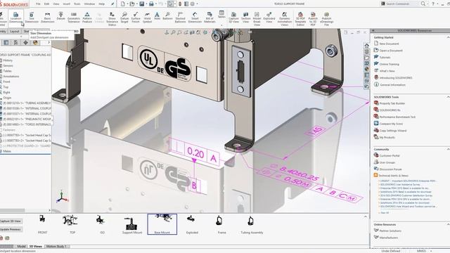This screenshot has width=450, height=253.
Task: Open the New Document link
Action: (x=389, y=44)
